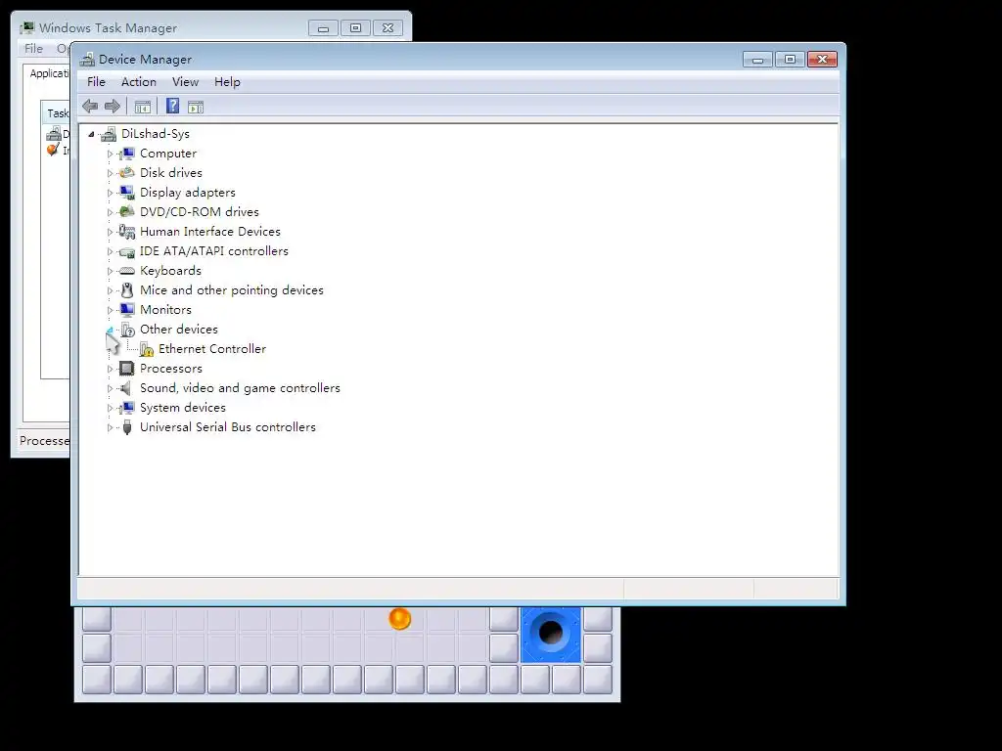Close the Device Manager window
Viewport: 1002px width, 751px height.
(822, 60)
